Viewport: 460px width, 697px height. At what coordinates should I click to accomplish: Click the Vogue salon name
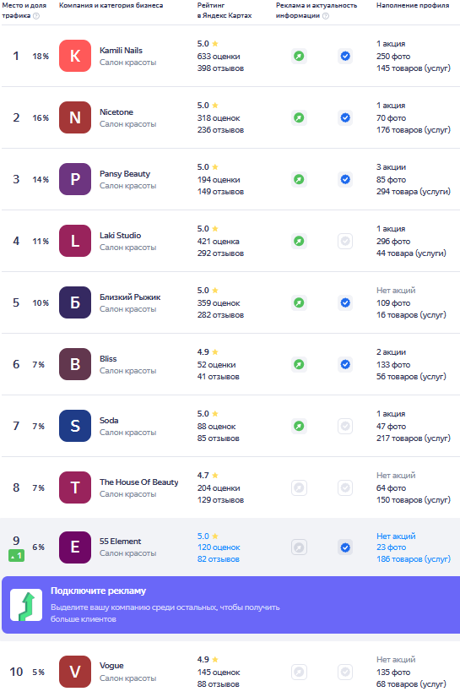111,666
